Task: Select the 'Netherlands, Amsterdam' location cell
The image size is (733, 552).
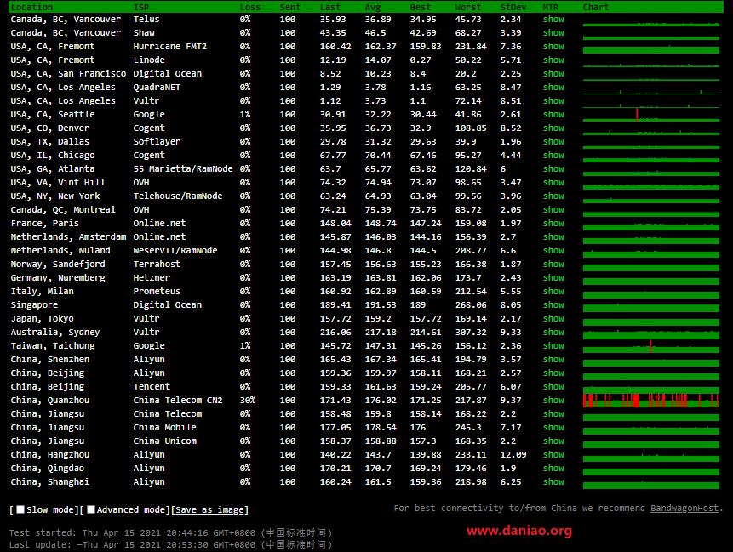Action: click(x=68, y=236)
